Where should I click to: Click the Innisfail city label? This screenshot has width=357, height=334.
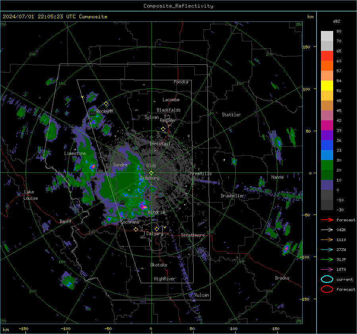[x=160, y=144]
